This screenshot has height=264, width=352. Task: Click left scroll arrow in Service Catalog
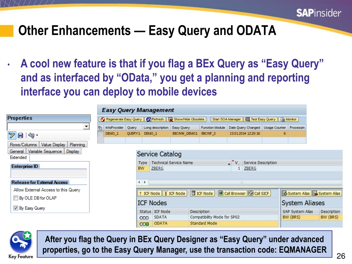tap(139, 182)
